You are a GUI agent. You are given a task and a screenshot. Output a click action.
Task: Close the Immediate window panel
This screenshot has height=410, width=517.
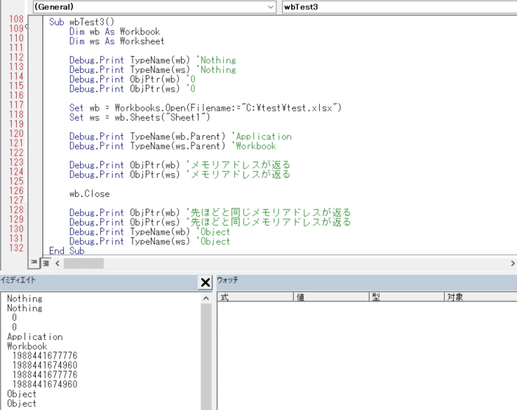tap(205, 282)
